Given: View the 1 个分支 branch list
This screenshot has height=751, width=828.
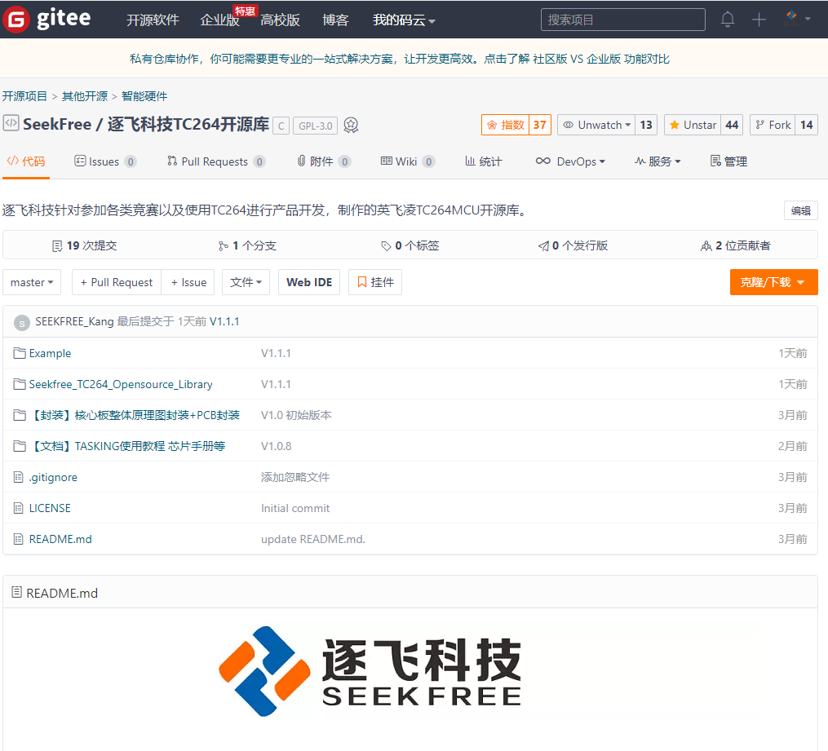Looking at the screenshot, I should 247,245.
